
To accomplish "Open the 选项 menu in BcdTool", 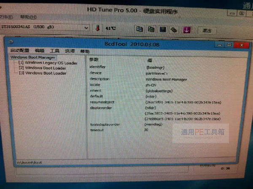I will pyautogui.click(x=70, y=51).
